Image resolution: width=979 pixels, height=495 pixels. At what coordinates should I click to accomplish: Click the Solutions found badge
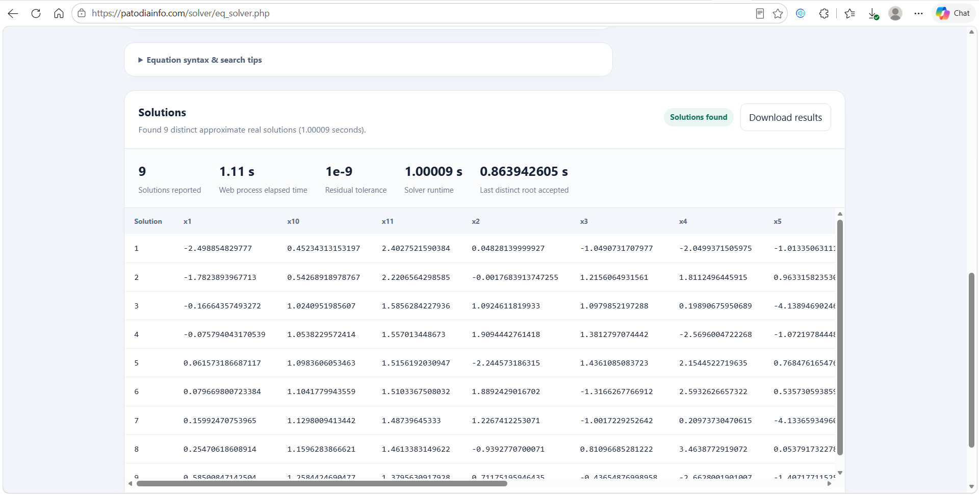click(699, 117)
